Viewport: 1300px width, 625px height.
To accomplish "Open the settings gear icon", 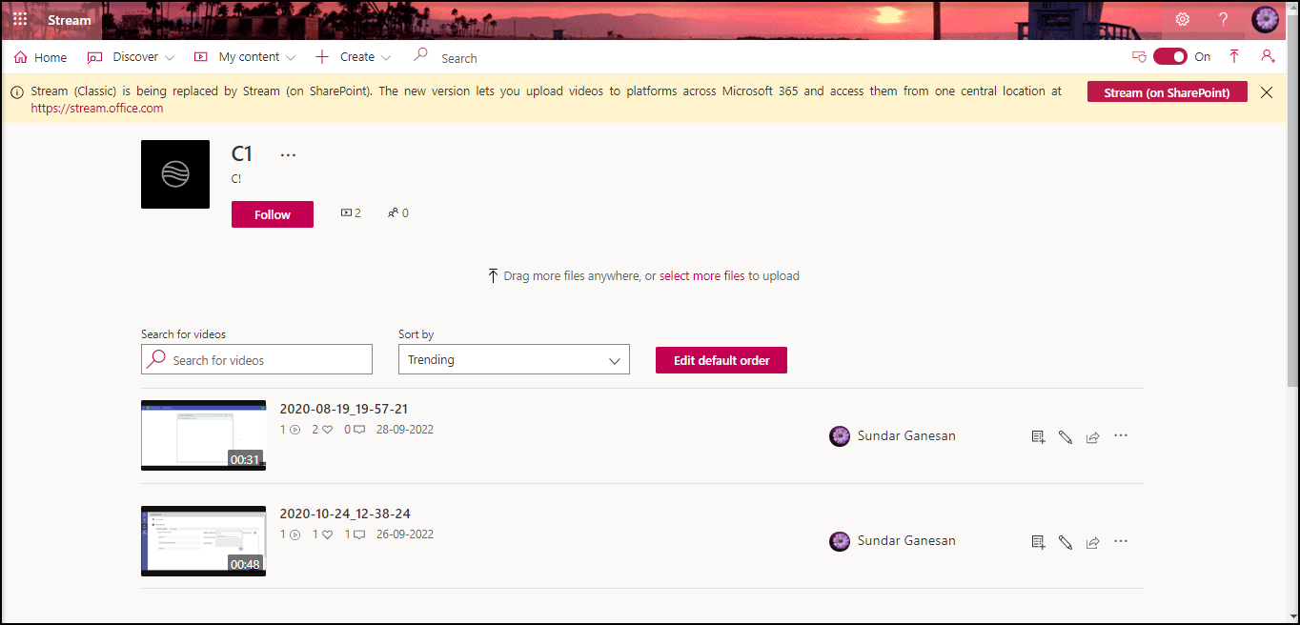I will click(1182, 19).
